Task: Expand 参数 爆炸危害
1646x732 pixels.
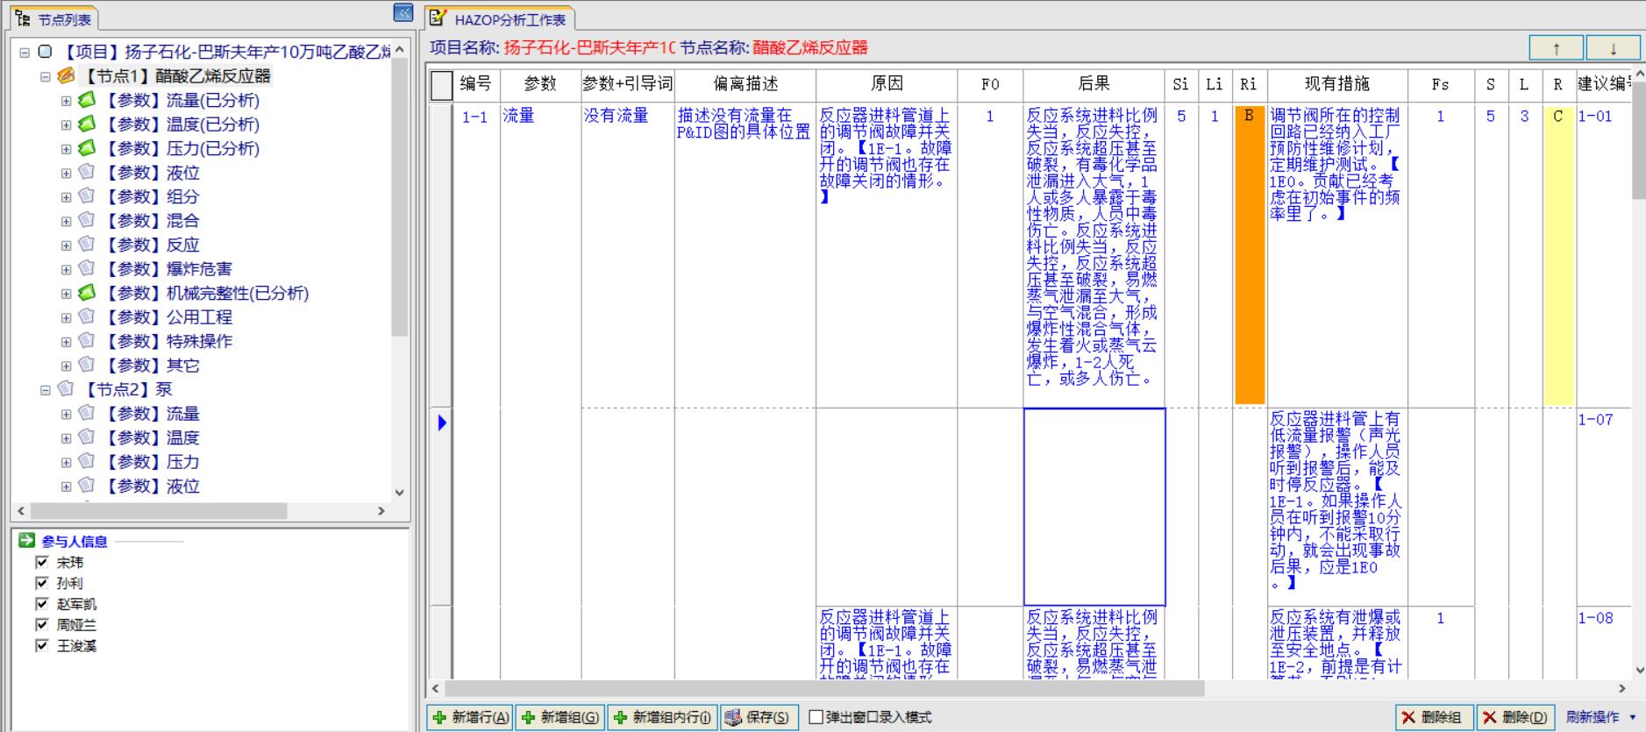Action: [x=66, y=270]
